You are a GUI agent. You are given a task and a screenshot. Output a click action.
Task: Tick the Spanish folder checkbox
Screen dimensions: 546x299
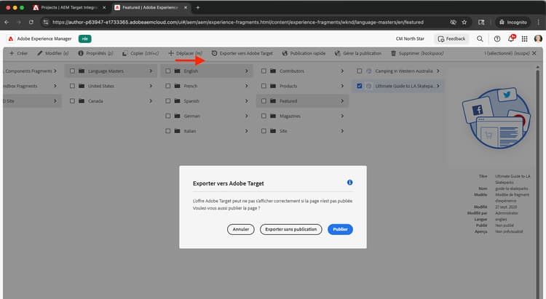tap(168, 101)
